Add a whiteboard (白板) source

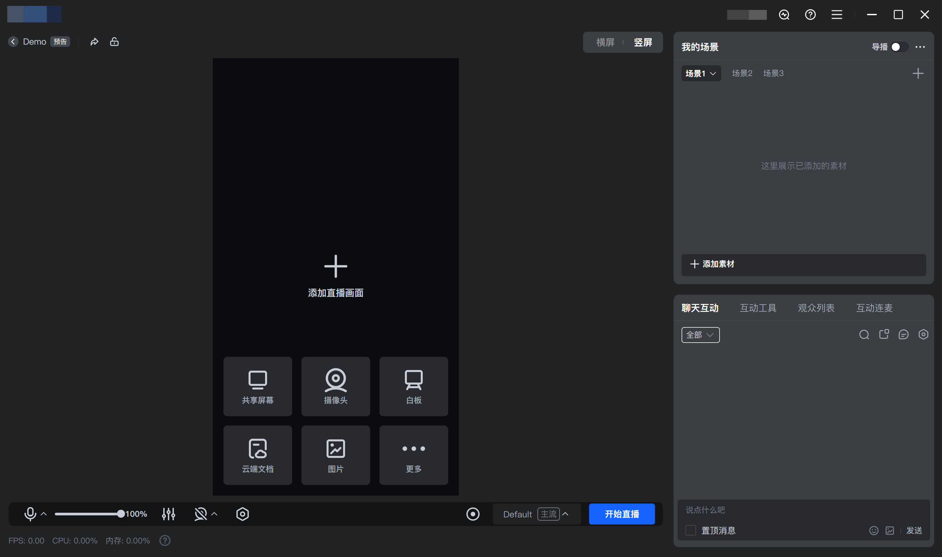point(413,386)
